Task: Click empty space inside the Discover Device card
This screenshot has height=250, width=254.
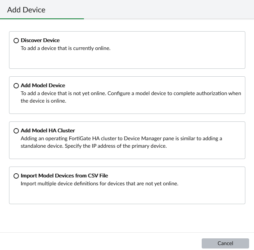Action: pos(169,60)
